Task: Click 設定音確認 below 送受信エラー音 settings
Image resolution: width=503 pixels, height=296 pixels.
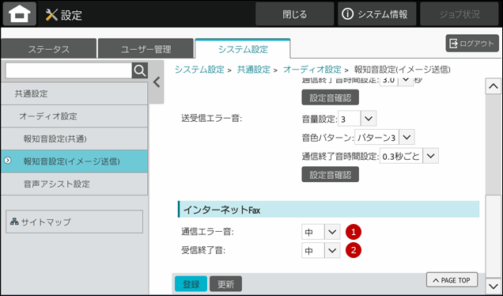Action: click(330, 174)
